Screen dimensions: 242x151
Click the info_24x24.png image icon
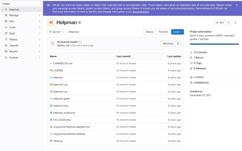tap(51, 120)
